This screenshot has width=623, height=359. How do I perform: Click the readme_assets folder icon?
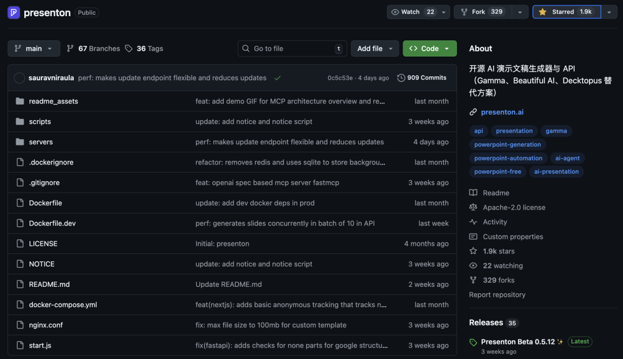(19, 101)
